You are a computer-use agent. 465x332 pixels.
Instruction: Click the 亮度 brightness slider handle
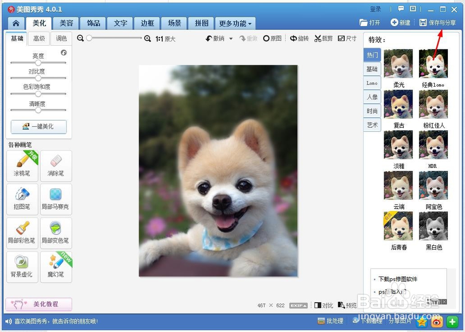coord(38,63)
